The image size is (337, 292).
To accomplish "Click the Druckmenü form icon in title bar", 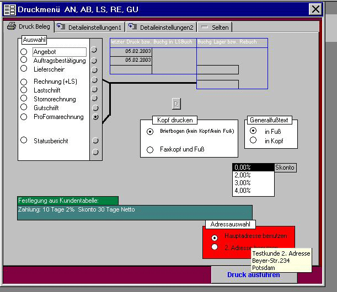I will 10,9.
